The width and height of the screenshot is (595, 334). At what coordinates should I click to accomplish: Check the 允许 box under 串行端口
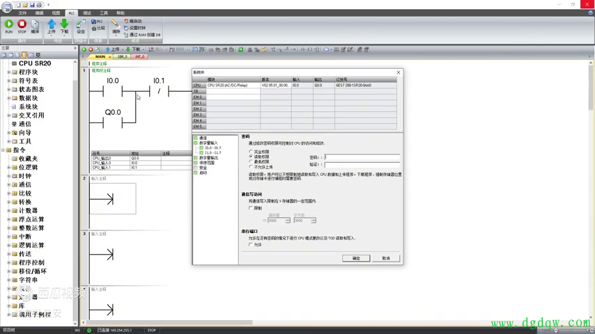coord(251,245)
